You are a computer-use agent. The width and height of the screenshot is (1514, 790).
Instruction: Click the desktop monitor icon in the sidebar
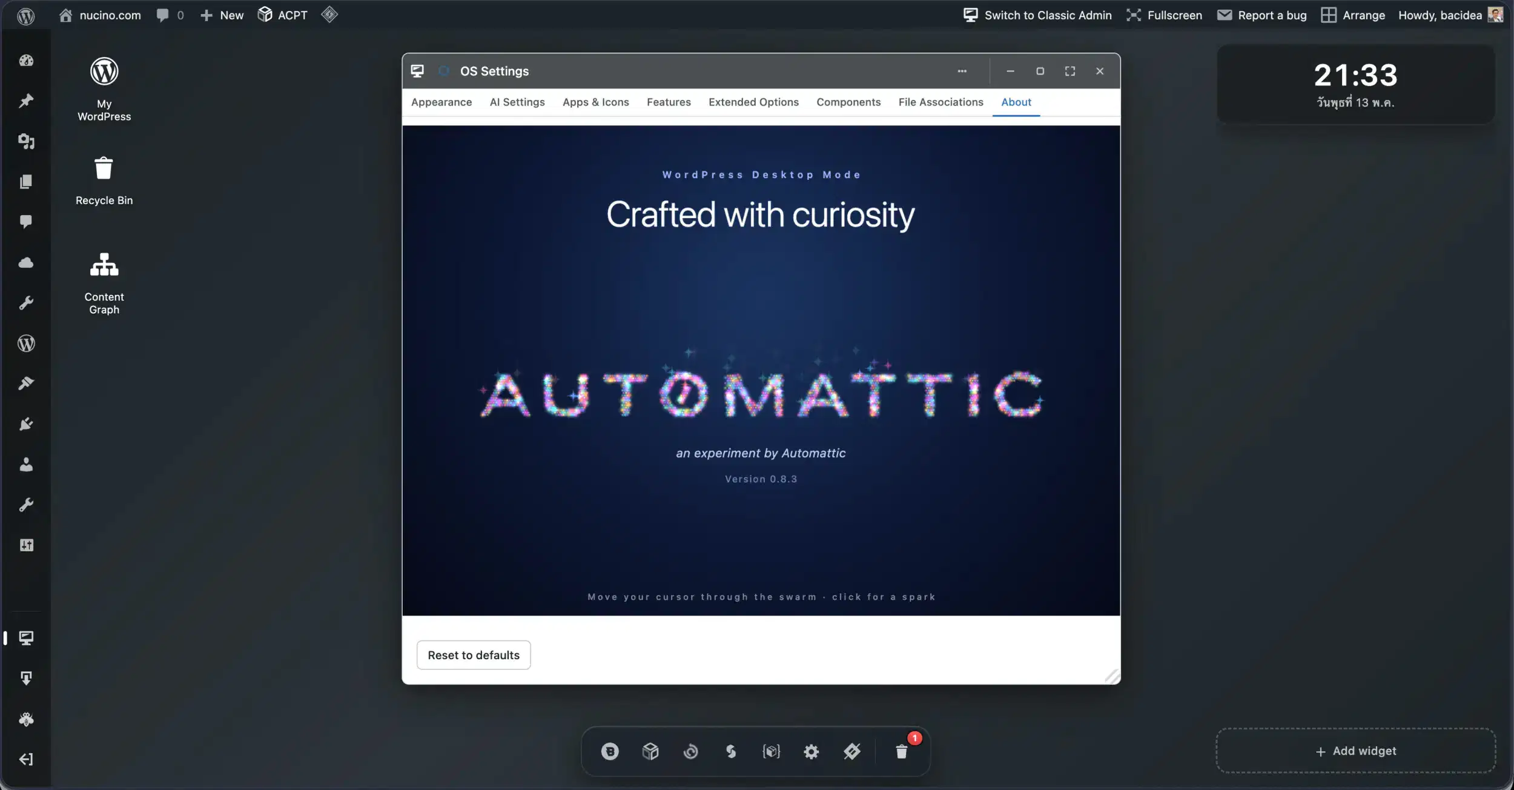pyautogui.click(x=26, y=638)
